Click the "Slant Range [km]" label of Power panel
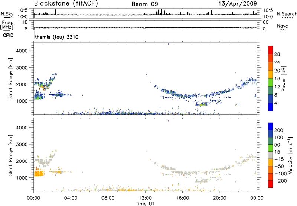 click(x=10, y=78)
